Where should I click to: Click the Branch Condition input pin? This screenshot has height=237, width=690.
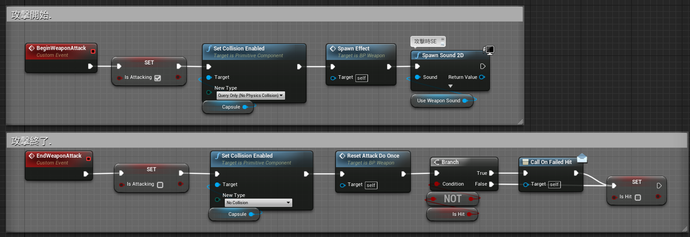tap(437, 184)
